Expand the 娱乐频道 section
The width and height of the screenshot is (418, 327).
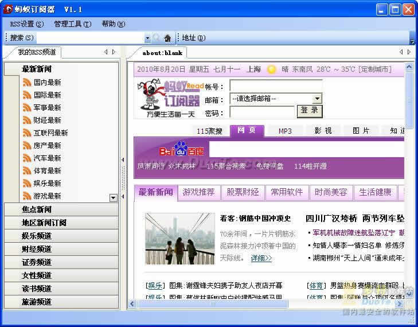(x=61, y=236)
